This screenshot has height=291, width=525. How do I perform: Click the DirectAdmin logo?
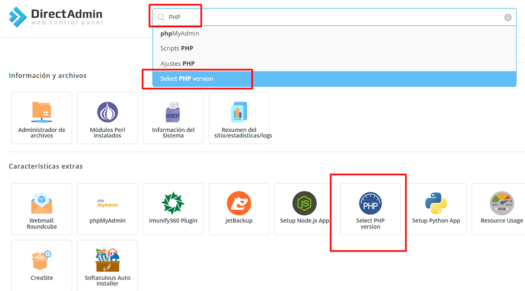[56, 17]
